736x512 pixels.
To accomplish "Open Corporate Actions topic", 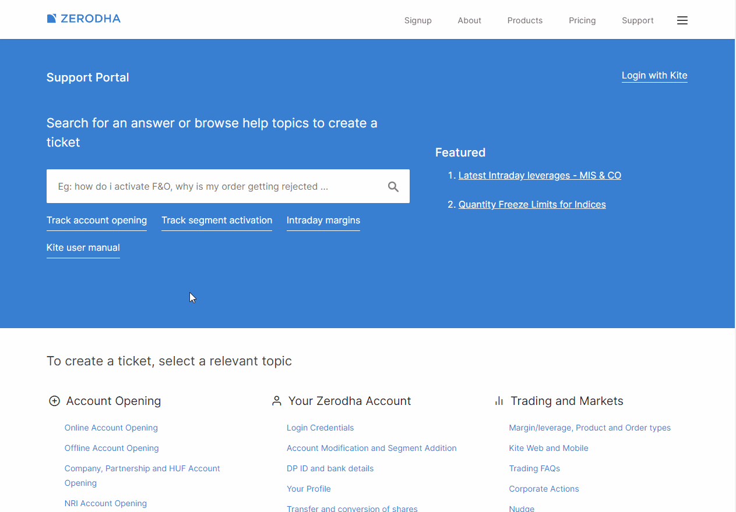I will 544,489.
